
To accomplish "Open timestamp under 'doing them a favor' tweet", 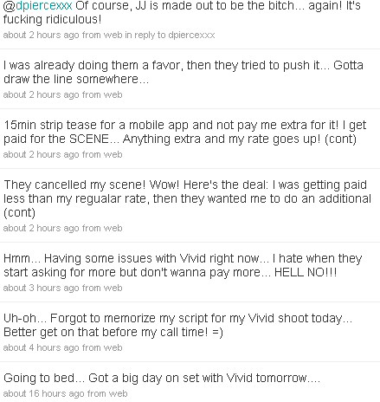I will [x=41, y=94].
